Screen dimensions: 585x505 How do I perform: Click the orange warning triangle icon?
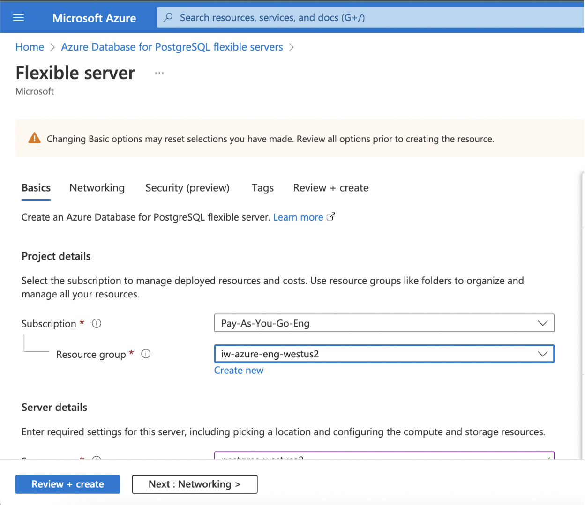[x=34, y=138]
